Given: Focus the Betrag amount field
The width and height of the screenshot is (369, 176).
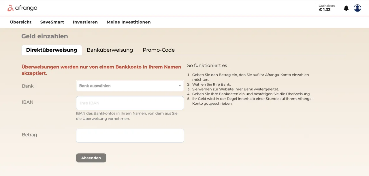Looking at the screenshot, I should pos(130,136).
